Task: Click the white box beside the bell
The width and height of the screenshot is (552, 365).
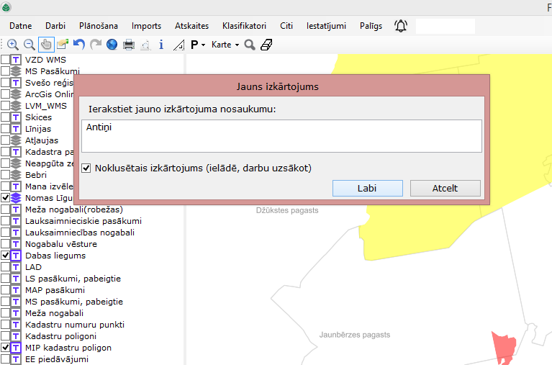Action: (445, 26)
